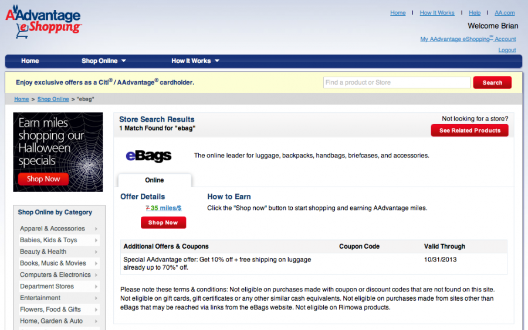
Task: Open My AAdvantage eShopping Account link
Action: coord(468,39)
